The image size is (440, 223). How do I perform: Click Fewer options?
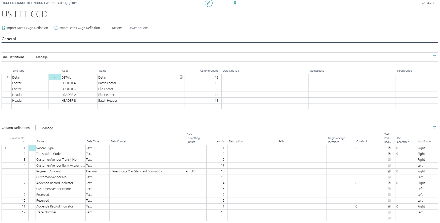(138, 28)
